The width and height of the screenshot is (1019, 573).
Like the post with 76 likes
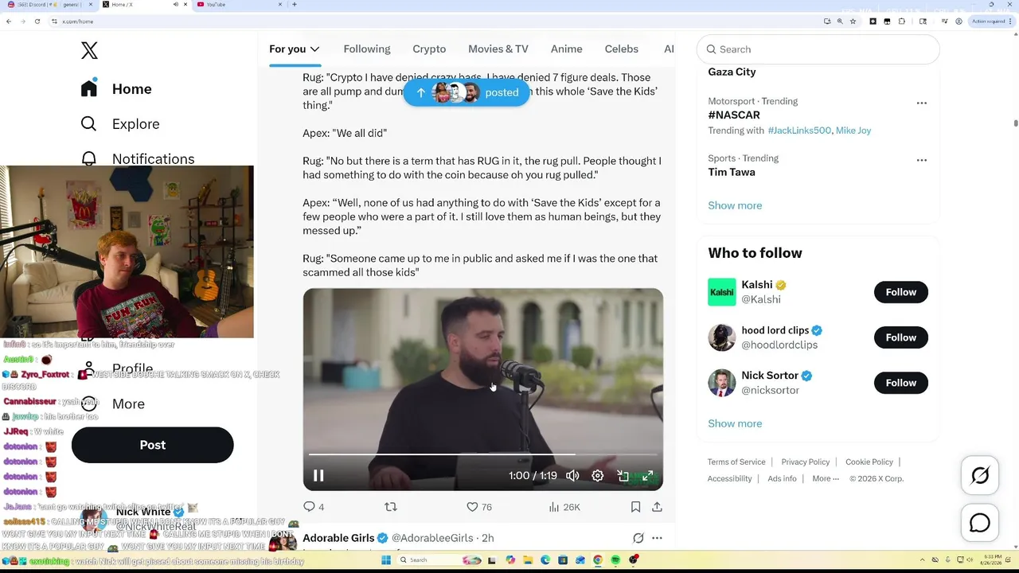[479, 507]
